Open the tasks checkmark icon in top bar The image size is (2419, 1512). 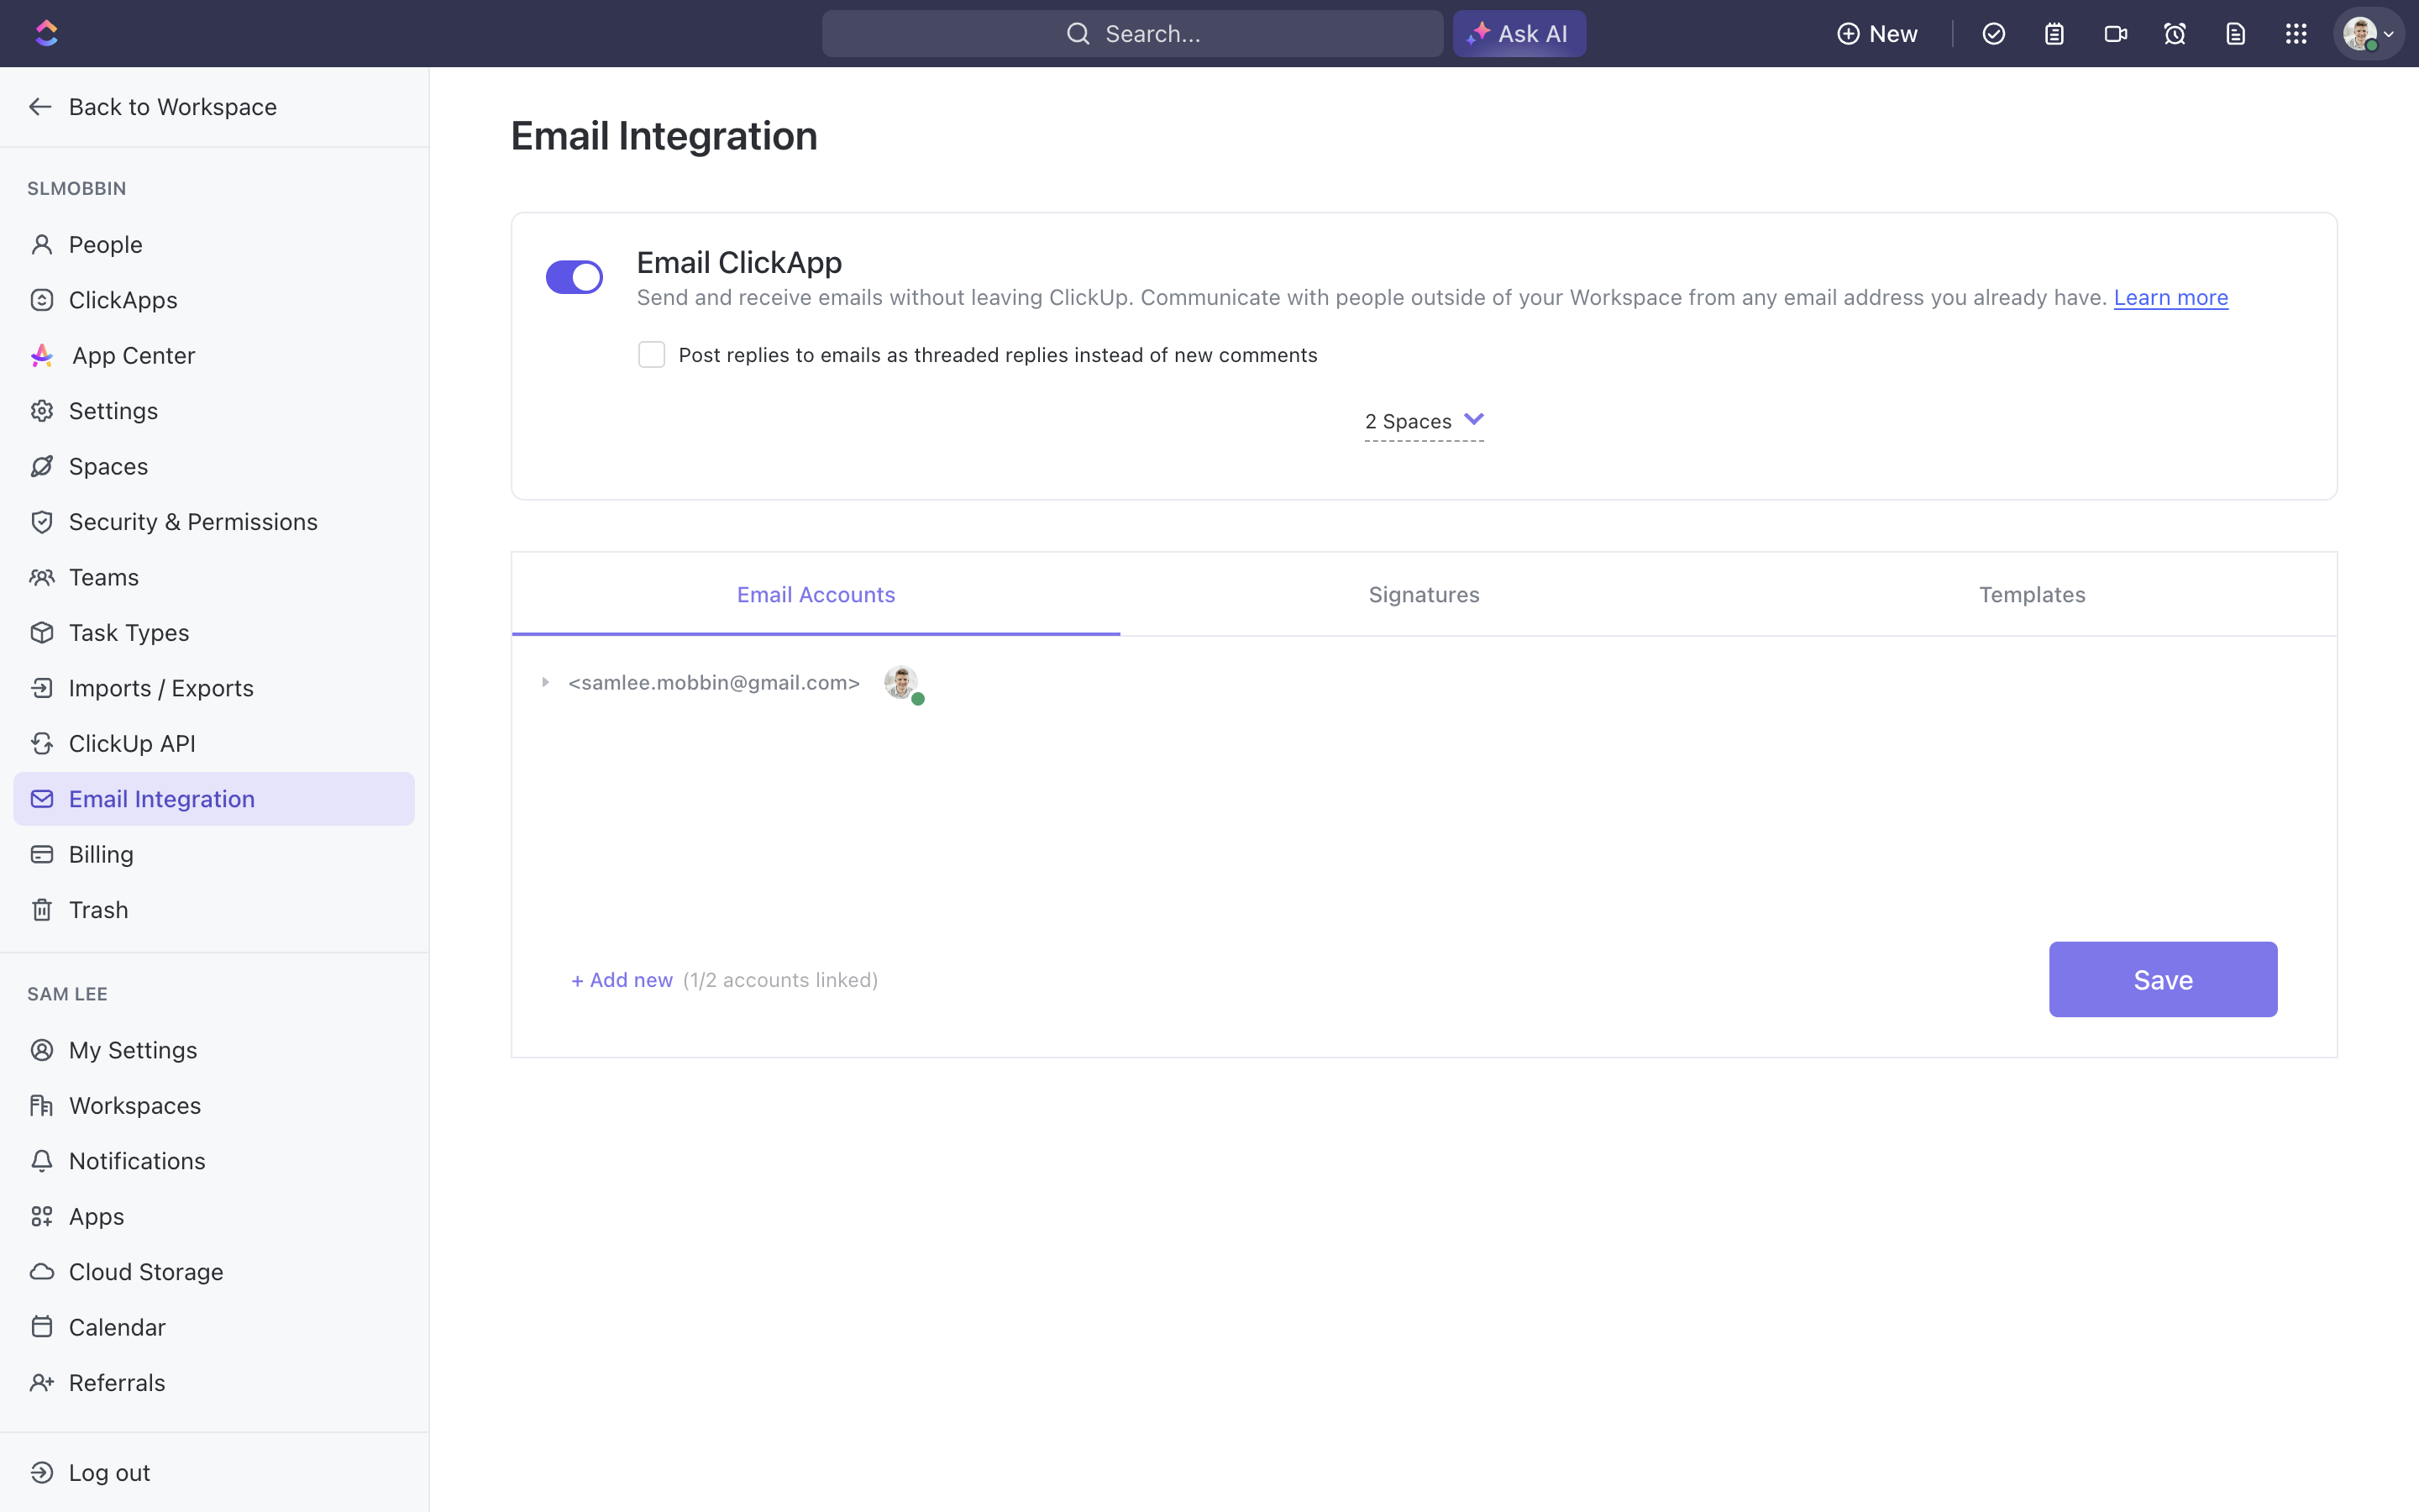click(x=1993, y=34)
